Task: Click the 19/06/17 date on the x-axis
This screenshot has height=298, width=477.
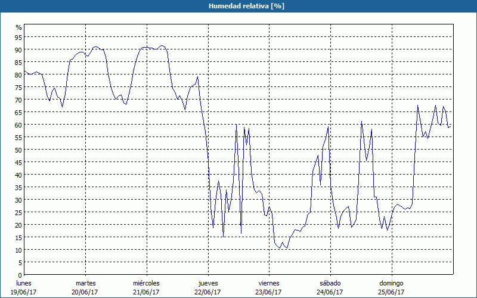Action: (24, 292)
